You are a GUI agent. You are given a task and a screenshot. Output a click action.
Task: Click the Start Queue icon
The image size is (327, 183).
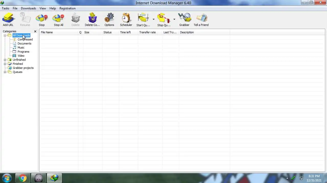tap(143, 18)
